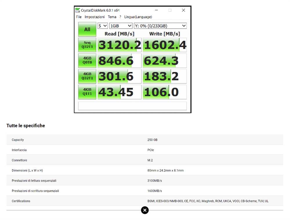Click the comment input field below results

click(132, 106)
